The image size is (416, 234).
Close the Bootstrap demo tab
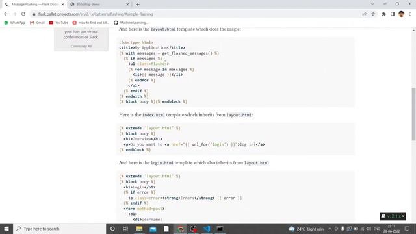127,5
